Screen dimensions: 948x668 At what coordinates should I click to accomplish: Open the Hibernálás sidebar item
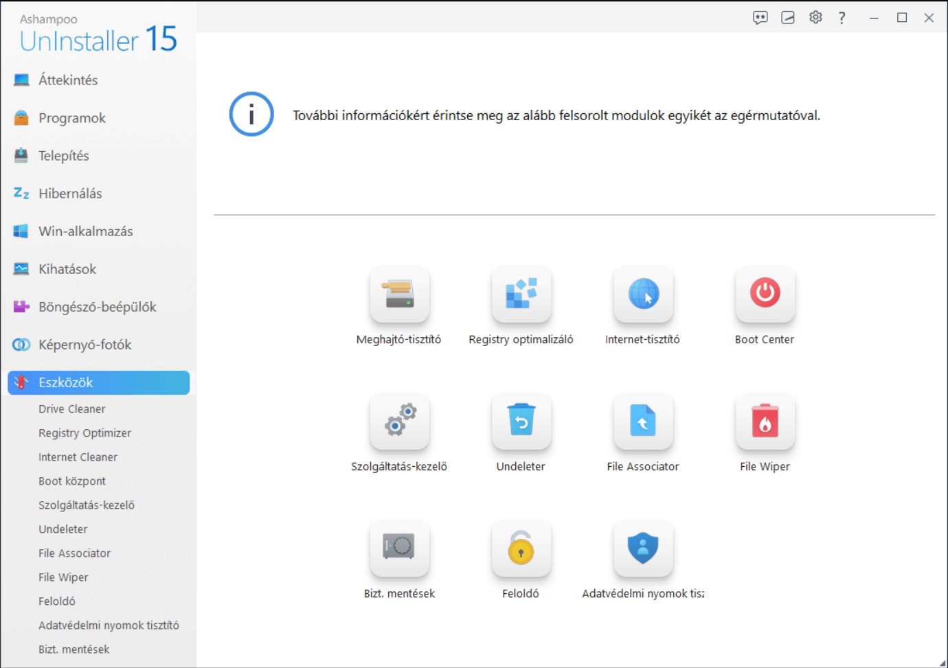(98, 194)
